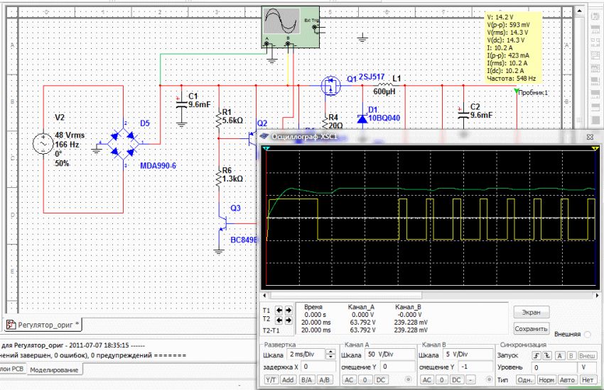The height and width of the screenshot is (390, 604).
Task: Adjust timebase scale spinner arrows
Action: click(330, 354)
